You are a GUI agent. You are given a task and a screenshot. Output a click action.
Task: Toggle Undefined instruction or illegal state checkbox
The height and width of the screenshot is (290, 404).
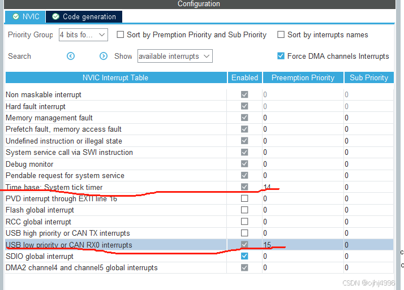click(244, 141)
